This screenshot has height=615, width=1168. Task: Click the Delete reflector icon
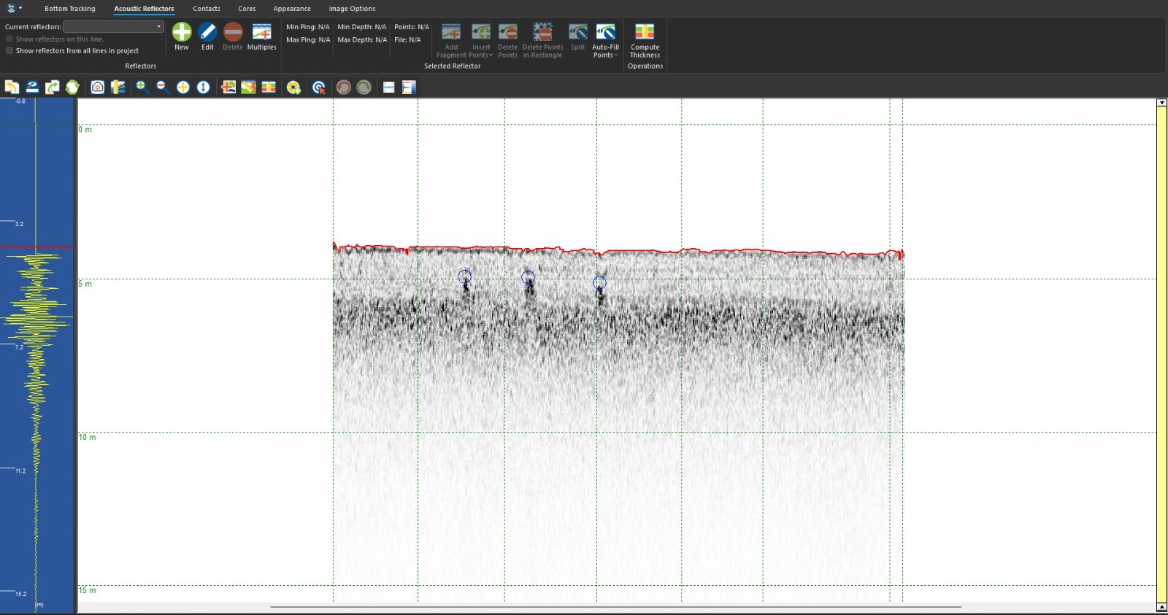(x=233, y=31)
